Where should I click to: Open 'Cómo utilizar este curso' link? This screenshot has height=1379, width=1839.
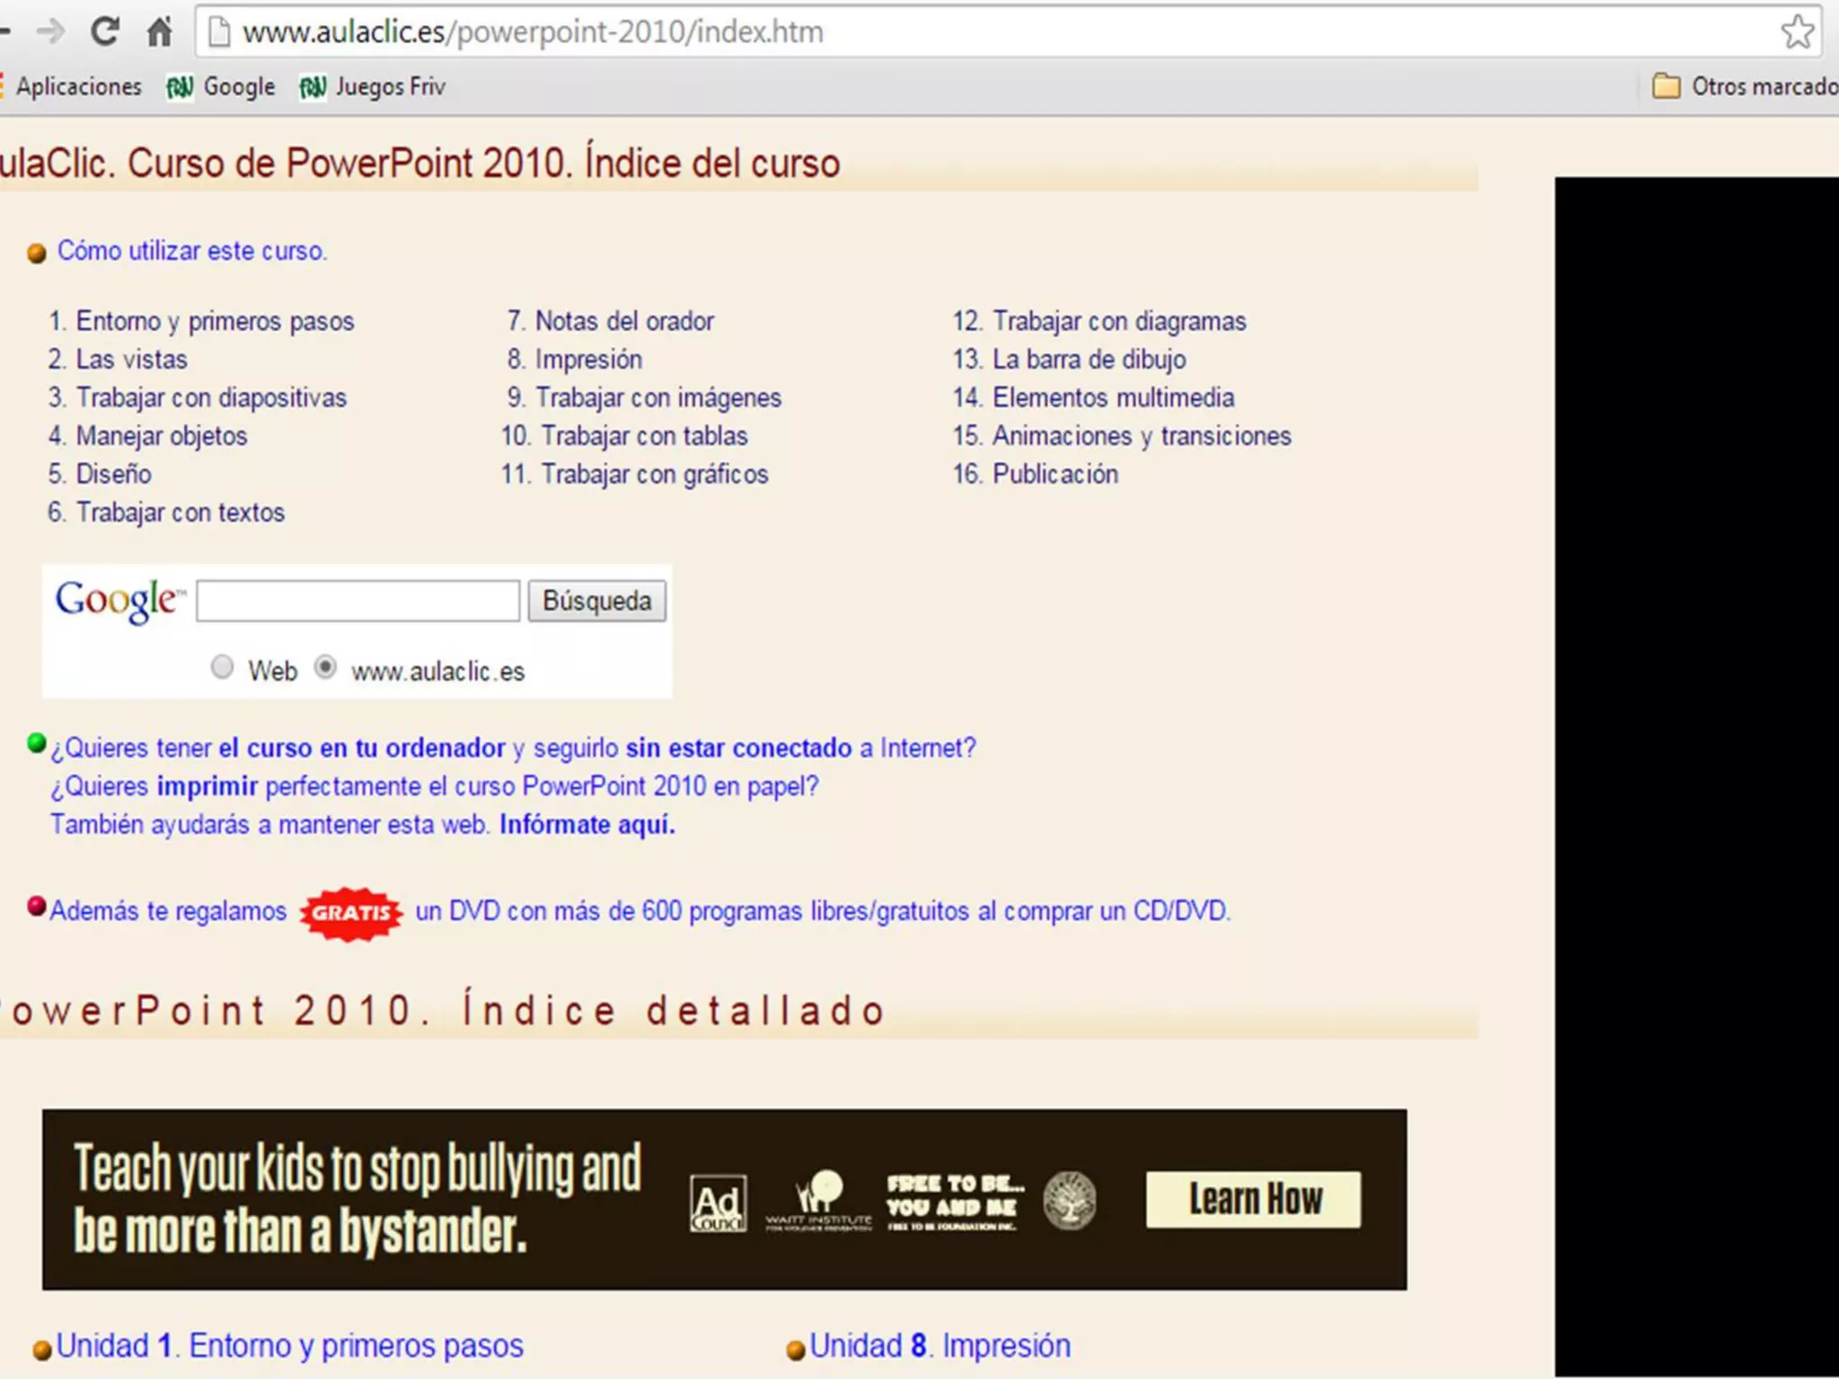click(x=192, y=251)
